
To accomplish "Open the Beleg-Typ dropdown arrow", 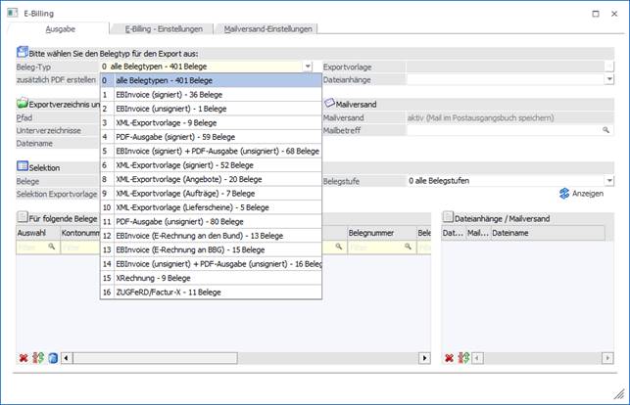I will (307, 67).
